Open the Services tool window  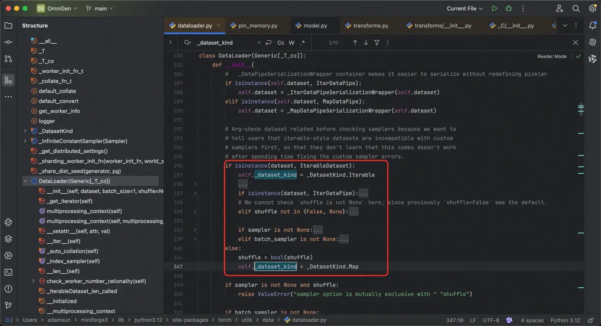[8, 256]
